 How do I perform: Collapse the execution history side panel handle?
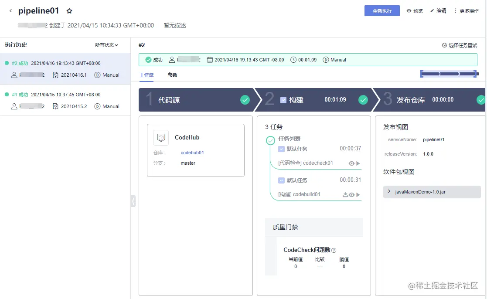[133, 201]
